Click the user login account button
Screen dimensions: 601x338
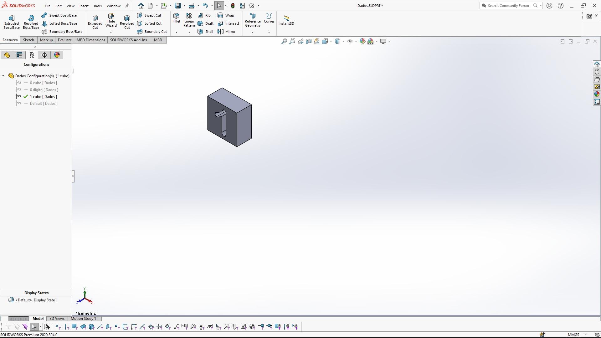[549, 6]
